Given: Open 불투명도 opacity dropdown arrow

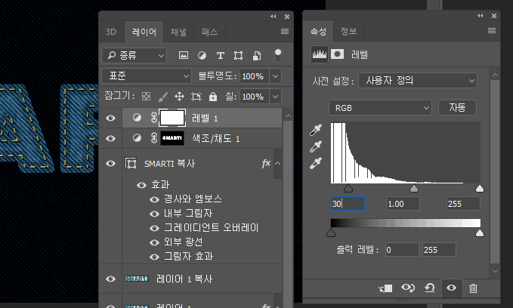Looking at the screenshot, I should (276, 76).
